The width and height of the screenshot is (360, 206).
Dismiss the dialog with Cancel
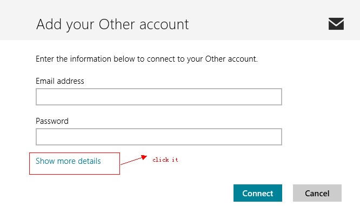coord(317,193)
